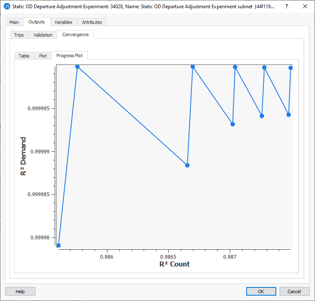The height and width of the screenshot is (301, 315).
Task: Confirm with the OK button
Action: coord(261,292)
